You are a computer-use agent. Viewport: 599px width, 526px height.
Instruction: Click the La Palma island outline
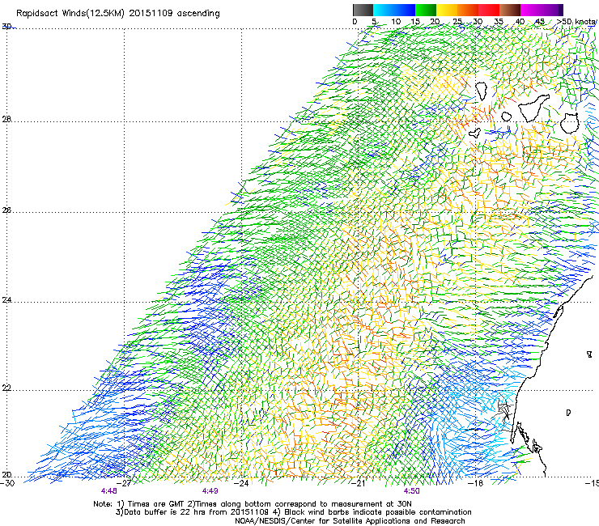[481, 91]
